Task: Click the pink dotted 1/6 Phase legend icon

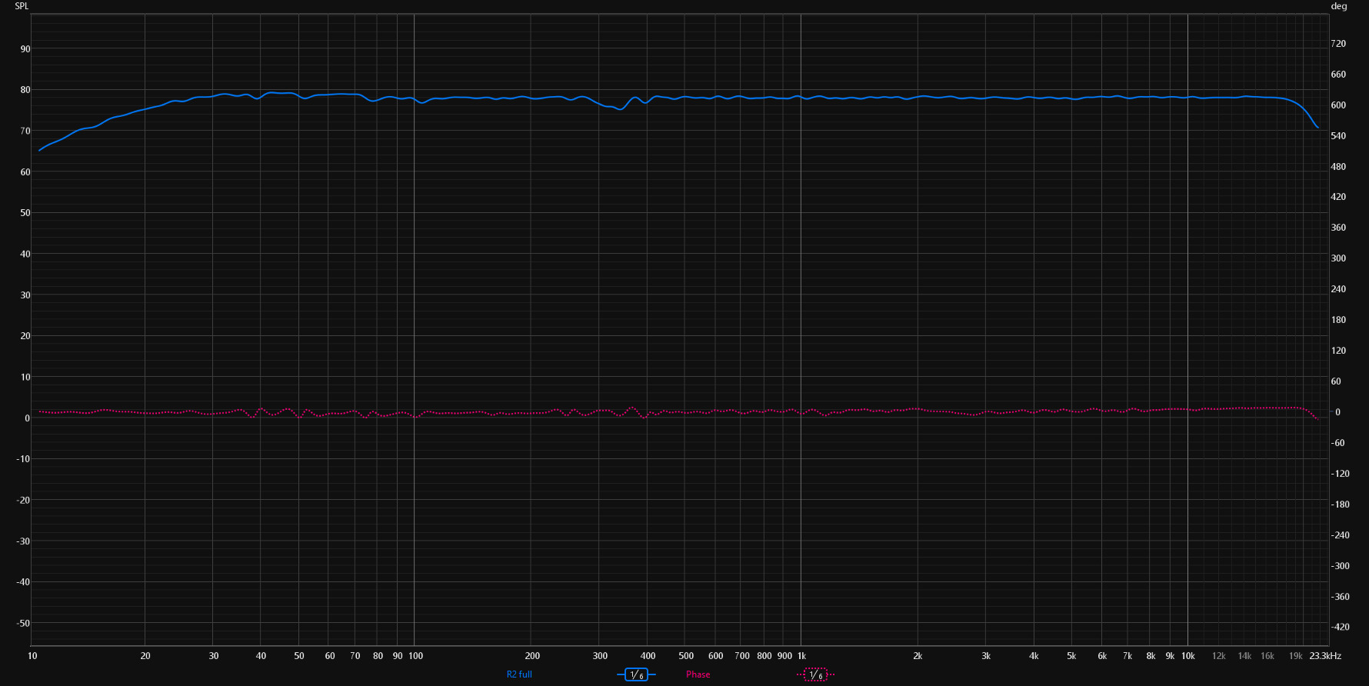Action: click(815, 674)
